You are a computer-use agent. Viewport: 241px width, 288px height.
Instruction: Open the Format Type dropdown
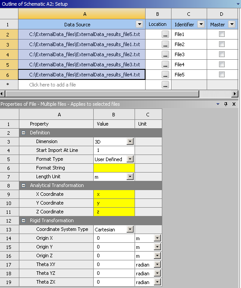coord(130,159)
